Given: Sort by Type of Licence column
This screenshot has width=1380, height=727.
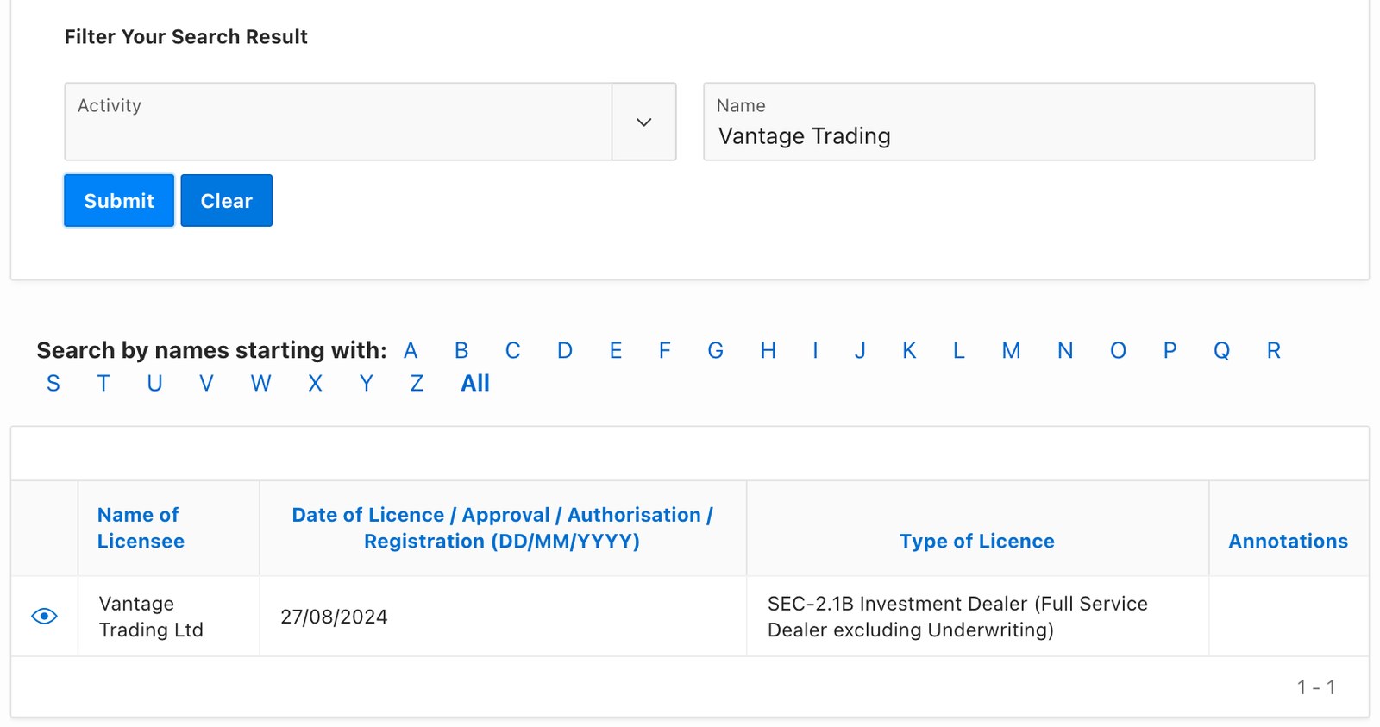Looking at the screenshot, I should 977,541.
